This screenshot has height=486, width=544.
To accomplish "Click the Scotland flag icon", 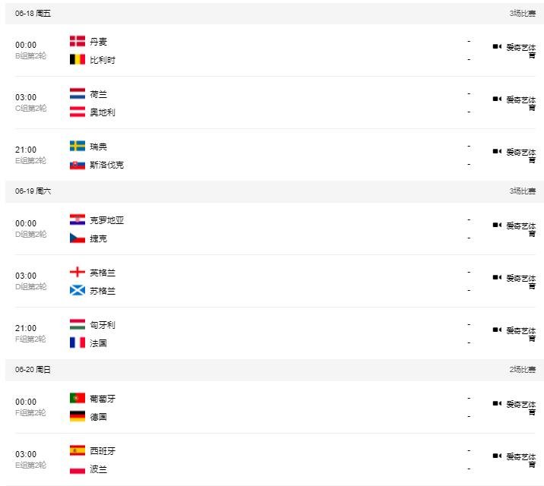I will [77, 290].
